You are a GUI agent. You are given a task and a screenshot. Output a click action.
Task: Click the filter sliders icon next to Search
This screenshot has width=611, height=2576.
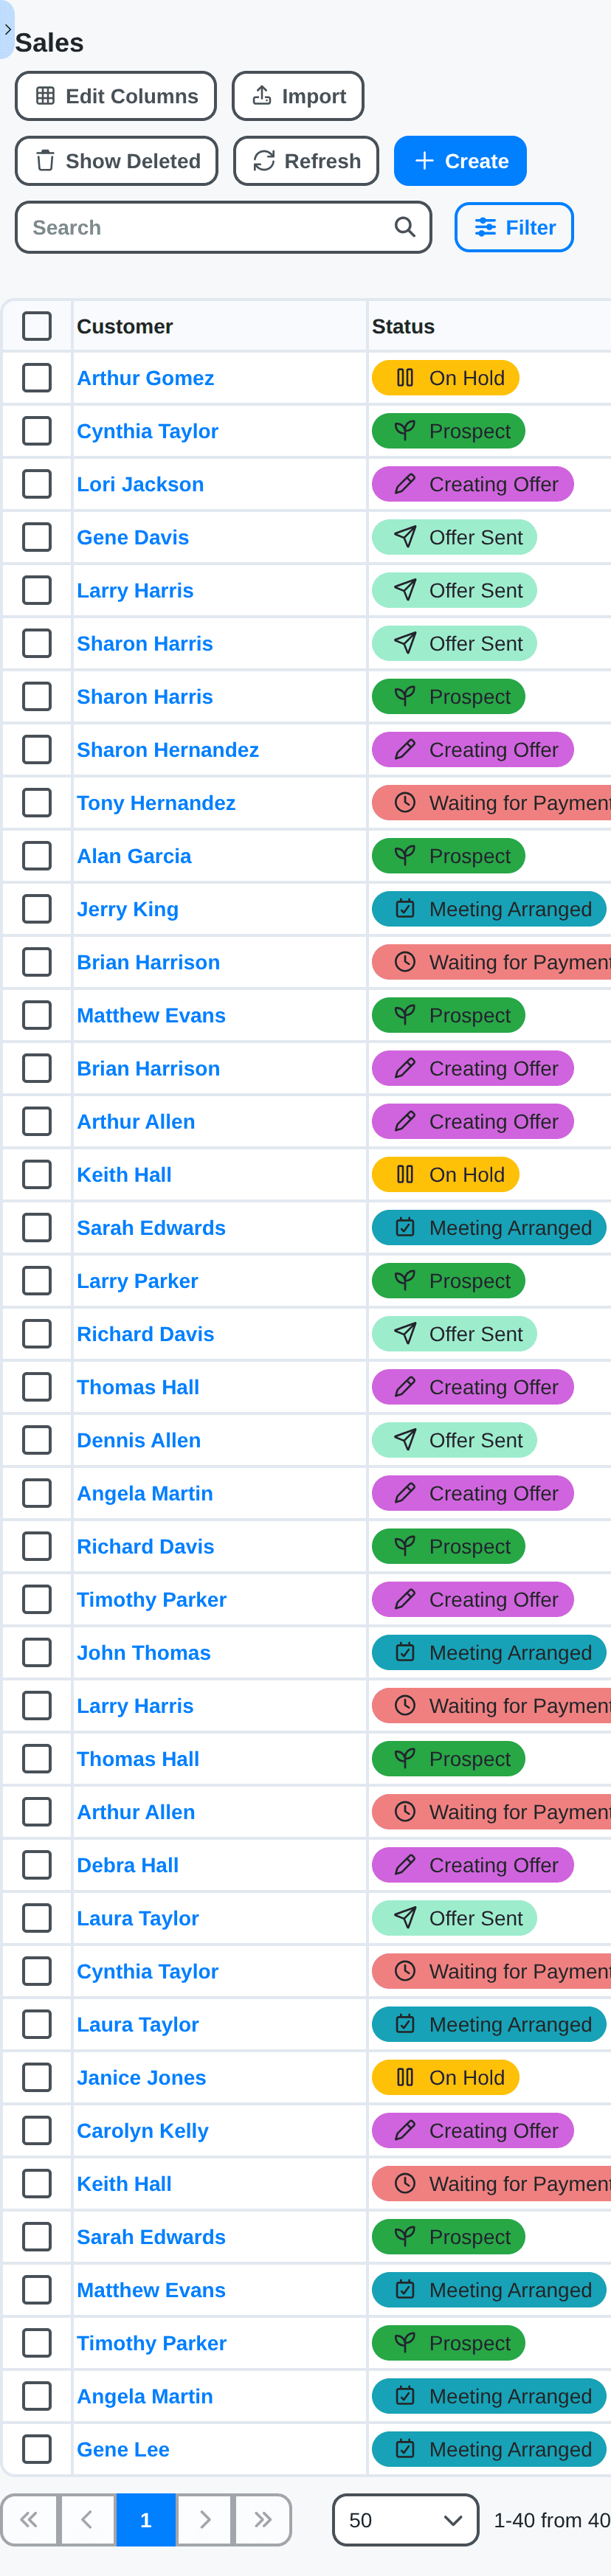pos(487,227)
